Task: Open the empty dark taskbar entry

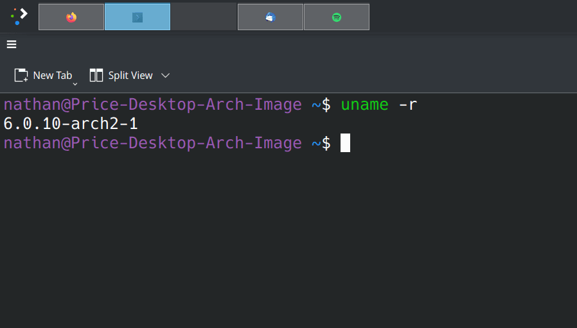Action: 204,17
